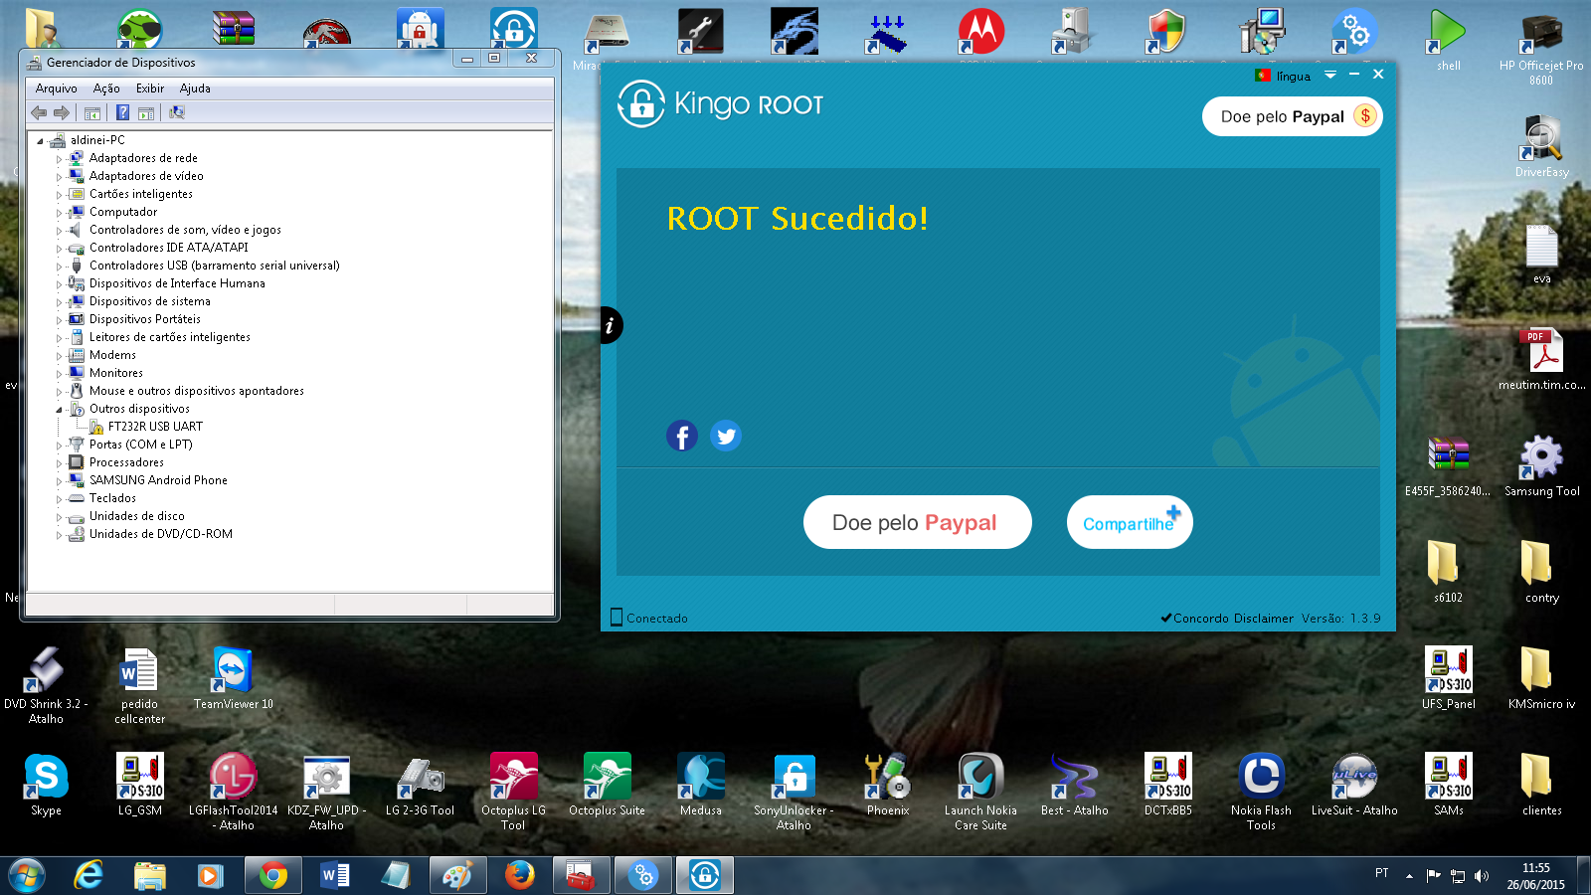Click Device Manager back arrow
This screenshot has height=895, width=1591.
click(x=39, y=113)
